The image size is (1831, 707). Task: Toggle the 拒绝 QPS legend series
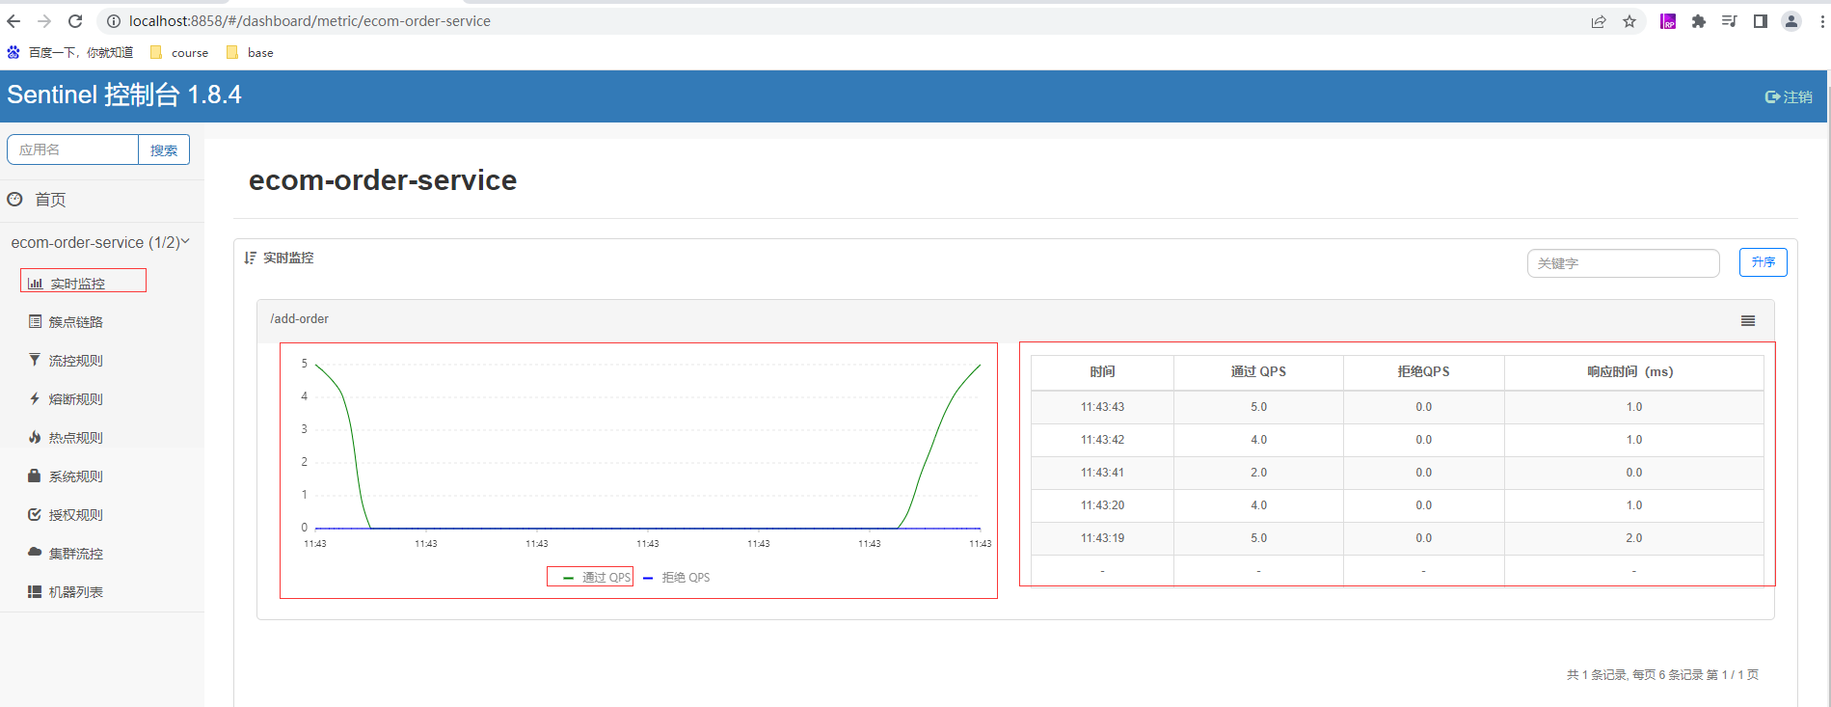pyautogui.click(x=676, y=578)
